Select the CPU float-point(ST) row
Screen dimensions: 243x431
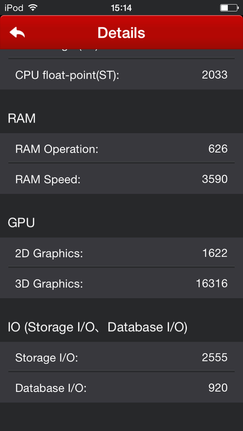(x=122, y=74)
